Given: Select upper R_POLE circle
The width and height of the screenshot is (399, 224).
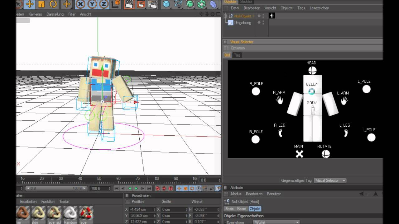Looking at the screenshot, I should pos(256,91).
